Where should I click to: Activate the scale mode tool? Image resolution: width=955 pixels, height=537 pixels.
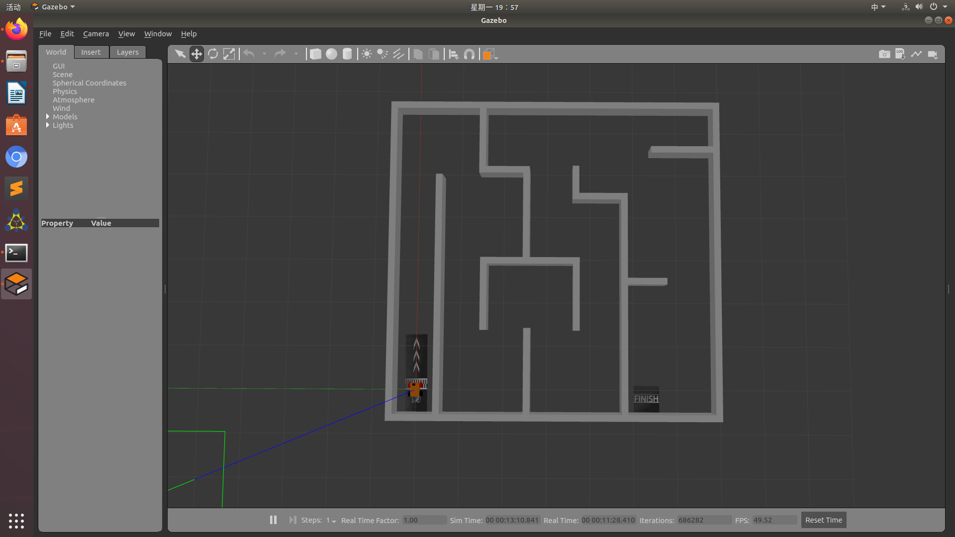229,54
